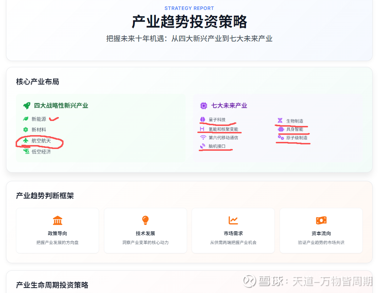Click the 七大未来产业 heading
384x293 pixels.
point(229,106)
